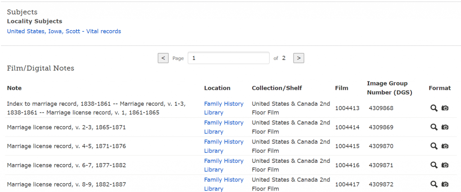This screenshot has height=192, width=461.
Task: Go to previous page of film notes
Action: pos(163,58)
